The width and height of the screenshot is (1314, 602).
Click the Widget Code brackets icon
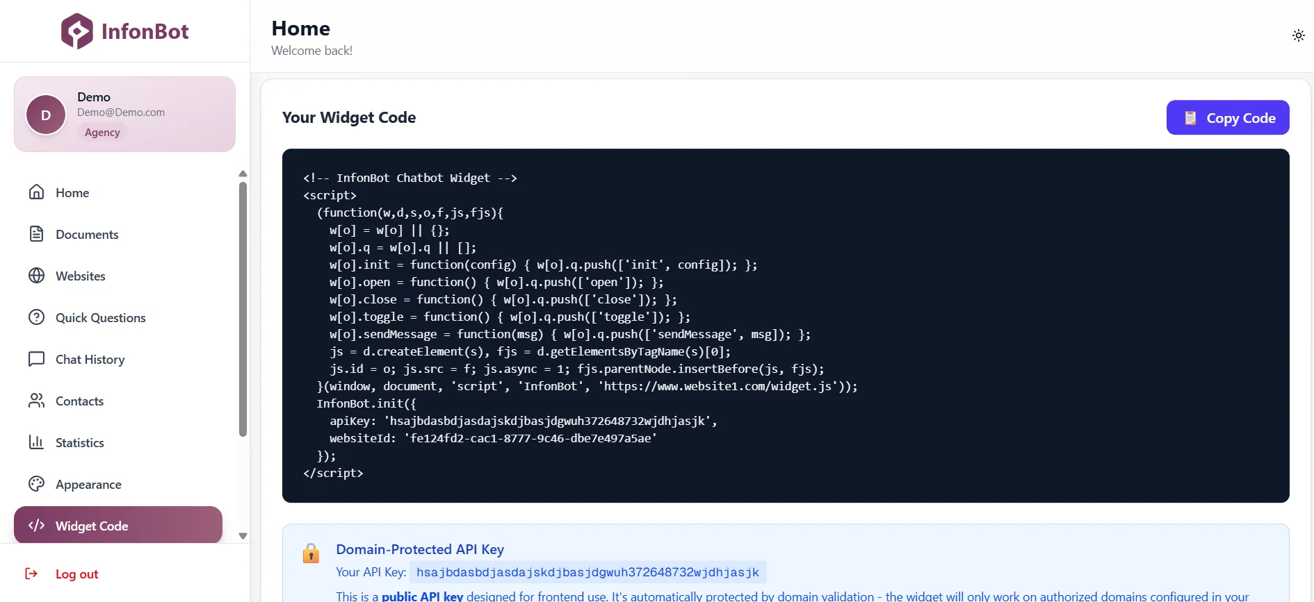pyautogui.click(x=37, y=526)
